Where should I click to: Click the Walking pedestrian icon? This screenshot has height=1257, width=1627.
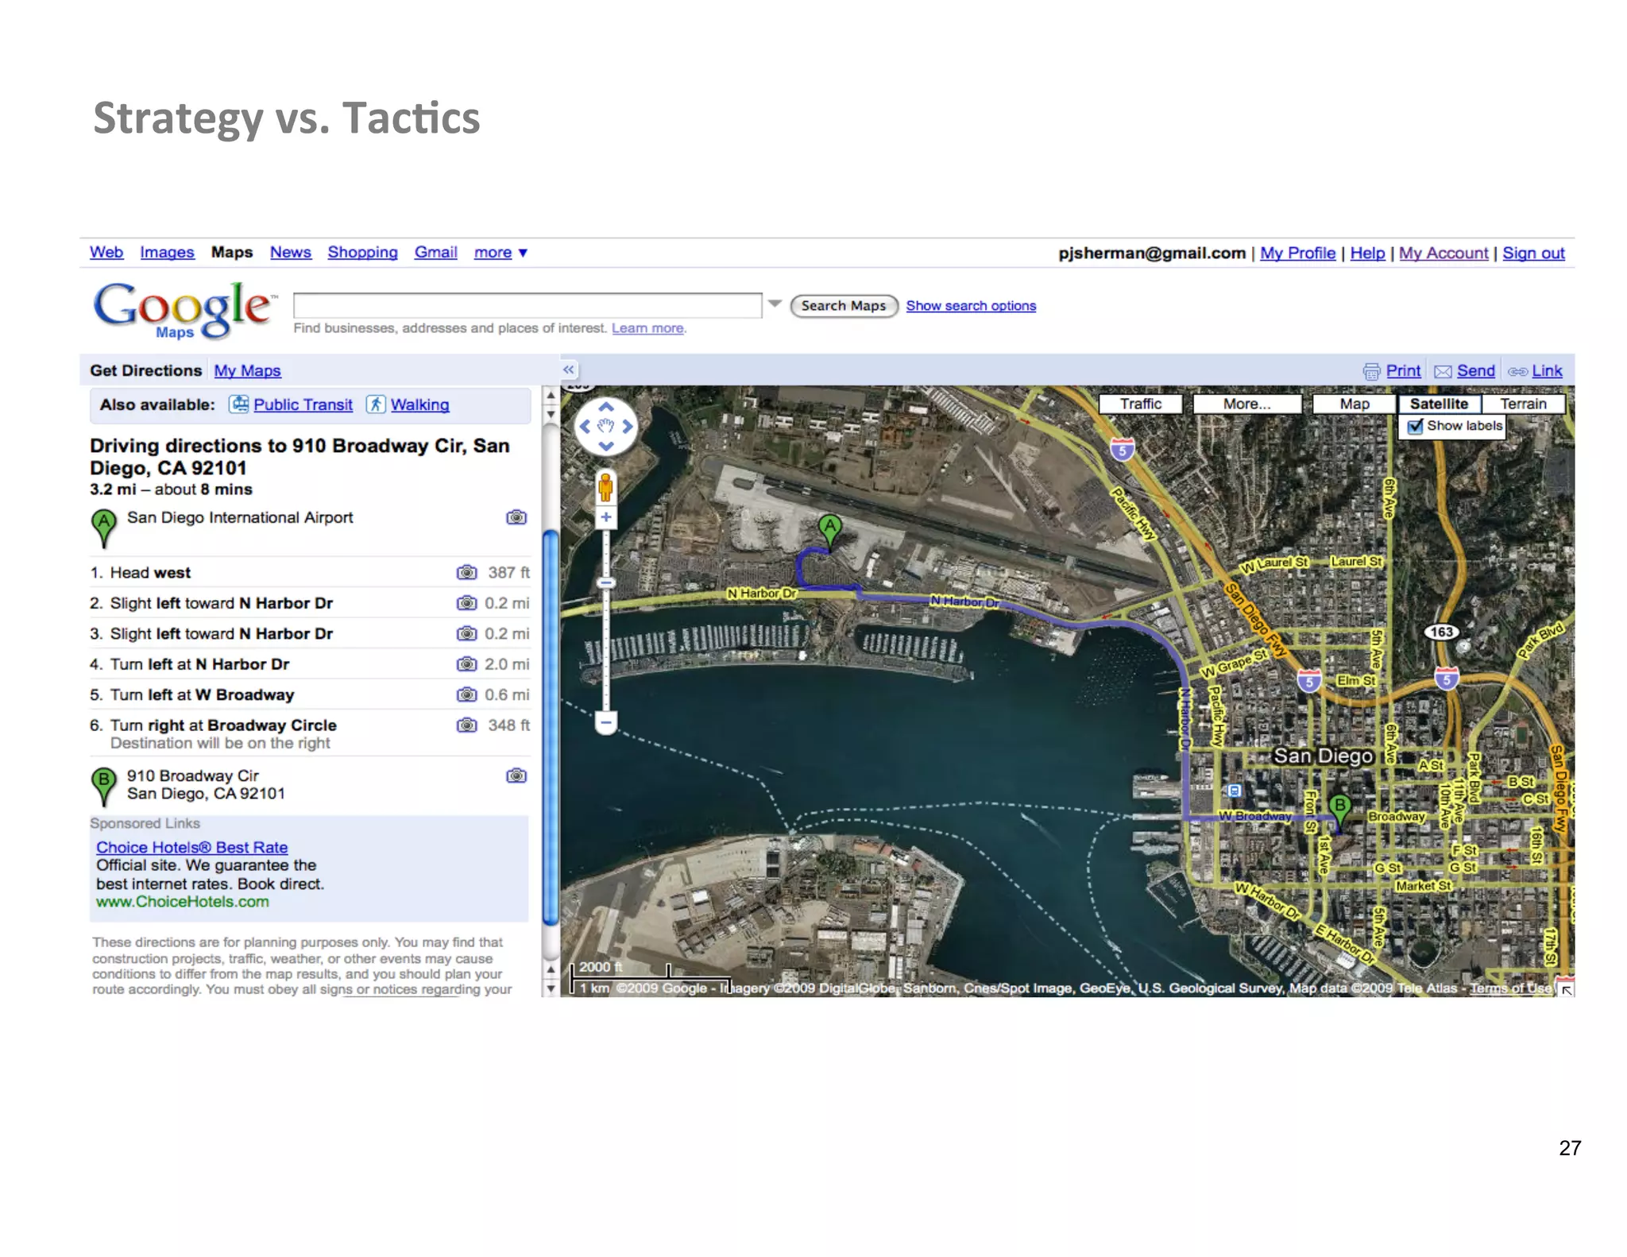pos(376,404)
